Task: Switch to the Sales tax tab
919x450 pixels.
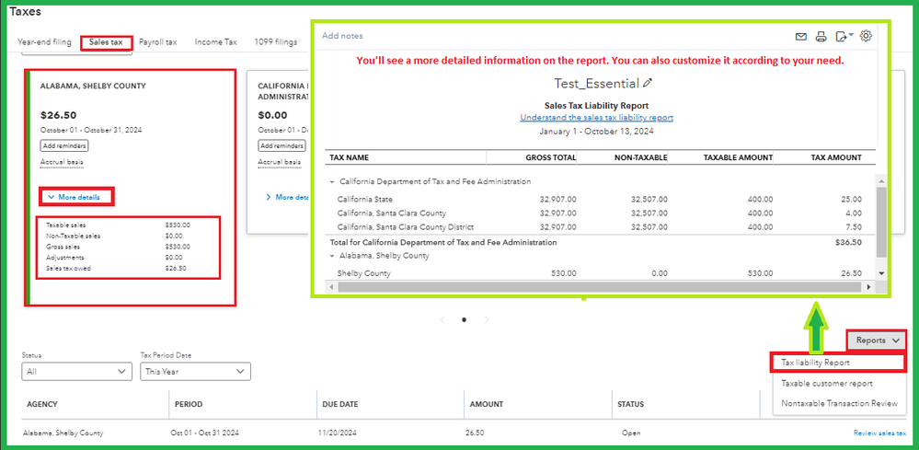Action: pos(106,42)
